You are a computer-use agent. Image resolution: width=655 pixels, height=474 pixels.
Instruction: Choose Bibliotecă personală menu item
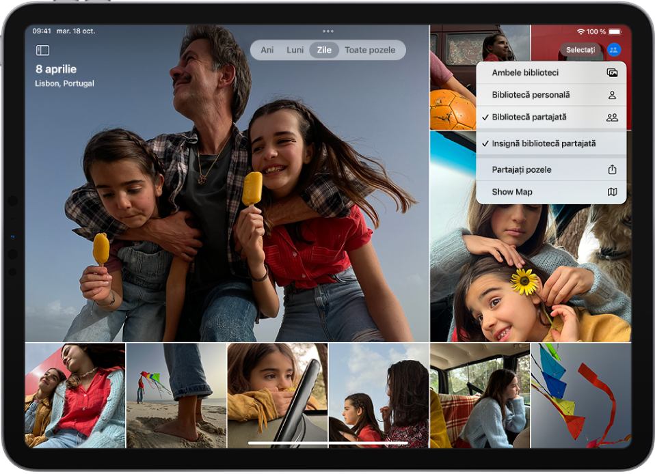[x=551, y=95]
